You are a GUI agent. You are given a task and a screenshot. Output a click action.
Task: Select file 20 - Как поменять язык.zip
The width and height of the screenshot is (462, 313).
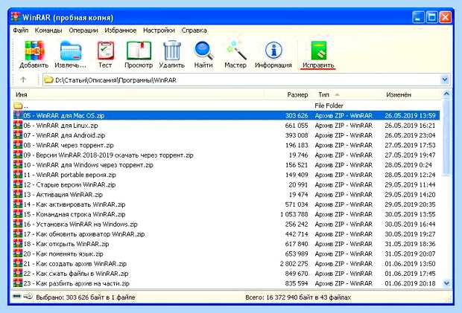(227, 254)
